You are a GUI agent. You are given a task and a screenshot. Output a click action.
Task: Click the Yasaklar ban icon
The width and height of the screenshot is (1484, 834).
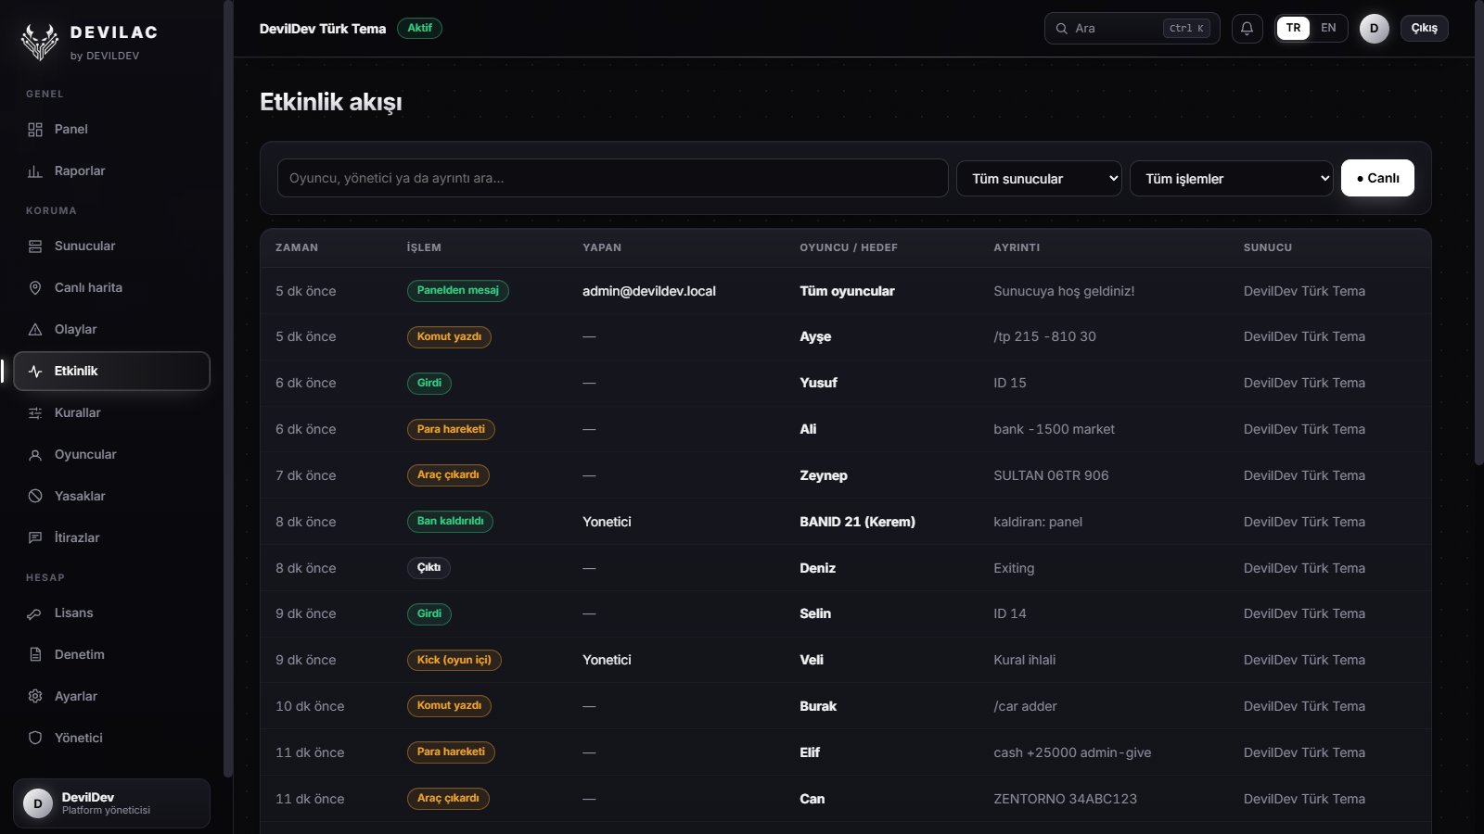(35, 497)
